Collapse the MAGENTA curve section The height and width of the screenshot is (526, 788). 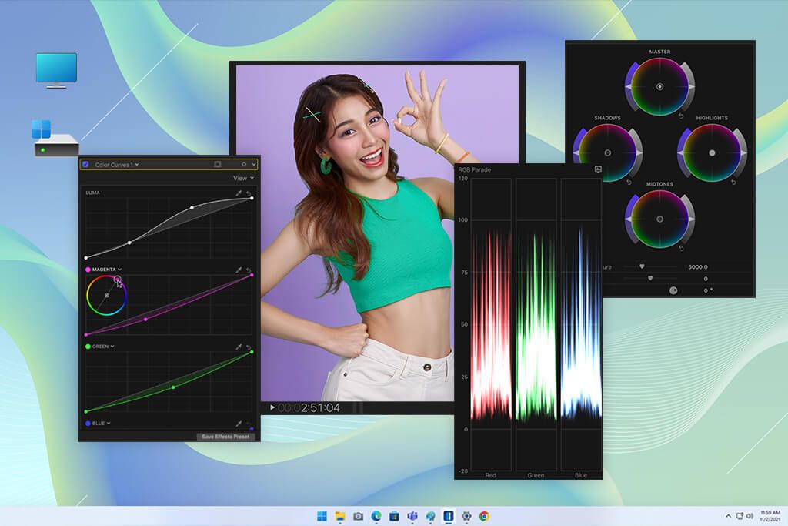tap(119, 269)
